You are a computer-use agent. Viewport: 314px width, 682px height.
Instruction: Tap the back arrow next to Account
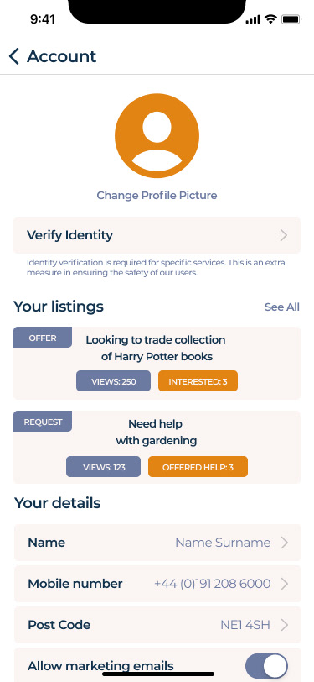(x=14, y=56)
